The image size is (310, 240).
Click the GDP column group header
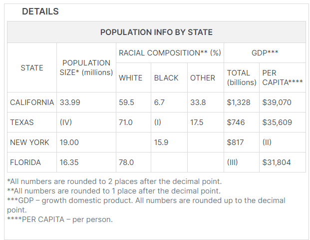(x=265, y=52)
